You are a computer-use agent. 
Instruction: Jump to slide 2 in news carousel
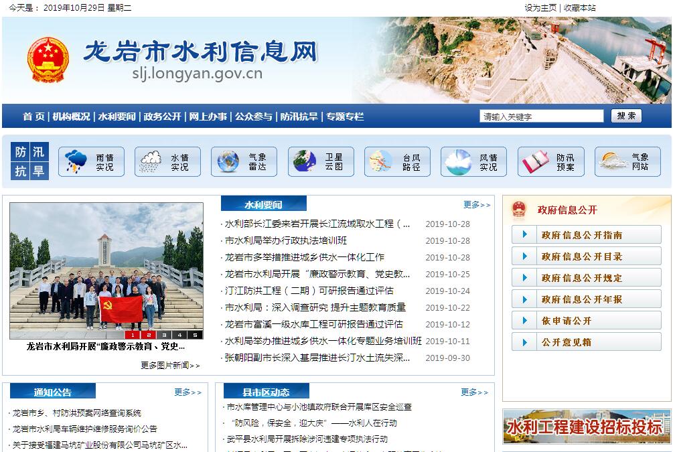click(149, 335)
